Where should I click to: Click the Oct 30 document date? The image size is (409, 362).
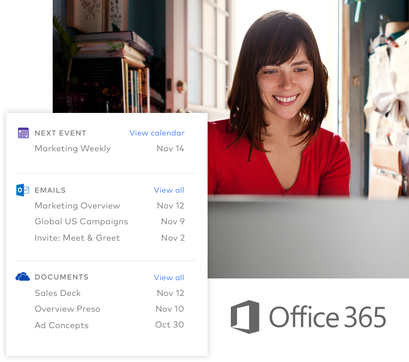point(170,324)
